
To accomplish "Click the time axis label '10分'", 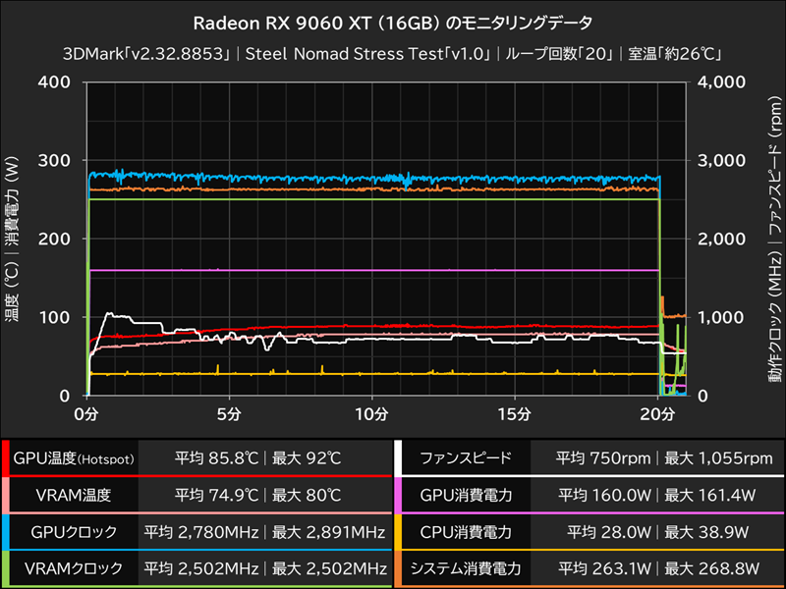I will click(371, 414).
